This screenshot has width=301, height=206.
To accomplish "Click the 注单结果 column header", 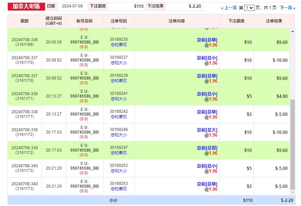I will [274, 21].
